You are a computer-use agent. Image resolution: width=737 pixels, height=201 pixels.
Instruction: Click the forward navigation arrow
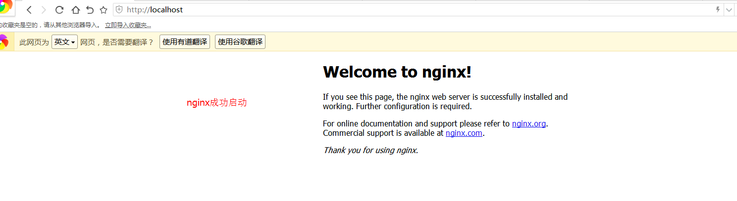click(44, 10)
